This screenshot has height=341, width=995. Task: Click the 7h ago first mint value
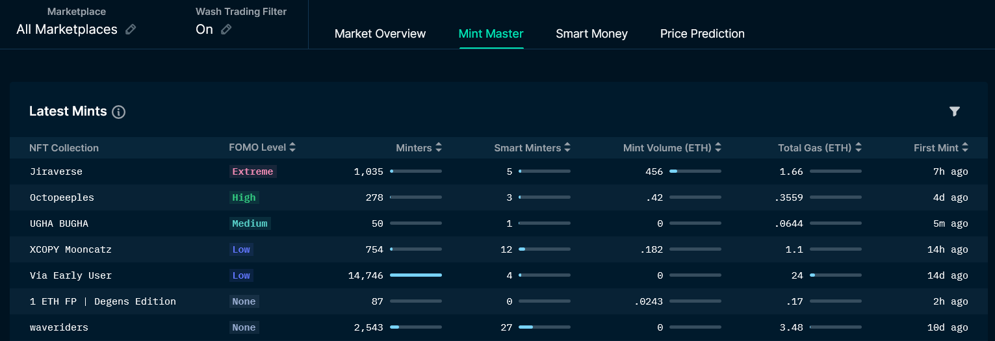(x=950, y=171)
